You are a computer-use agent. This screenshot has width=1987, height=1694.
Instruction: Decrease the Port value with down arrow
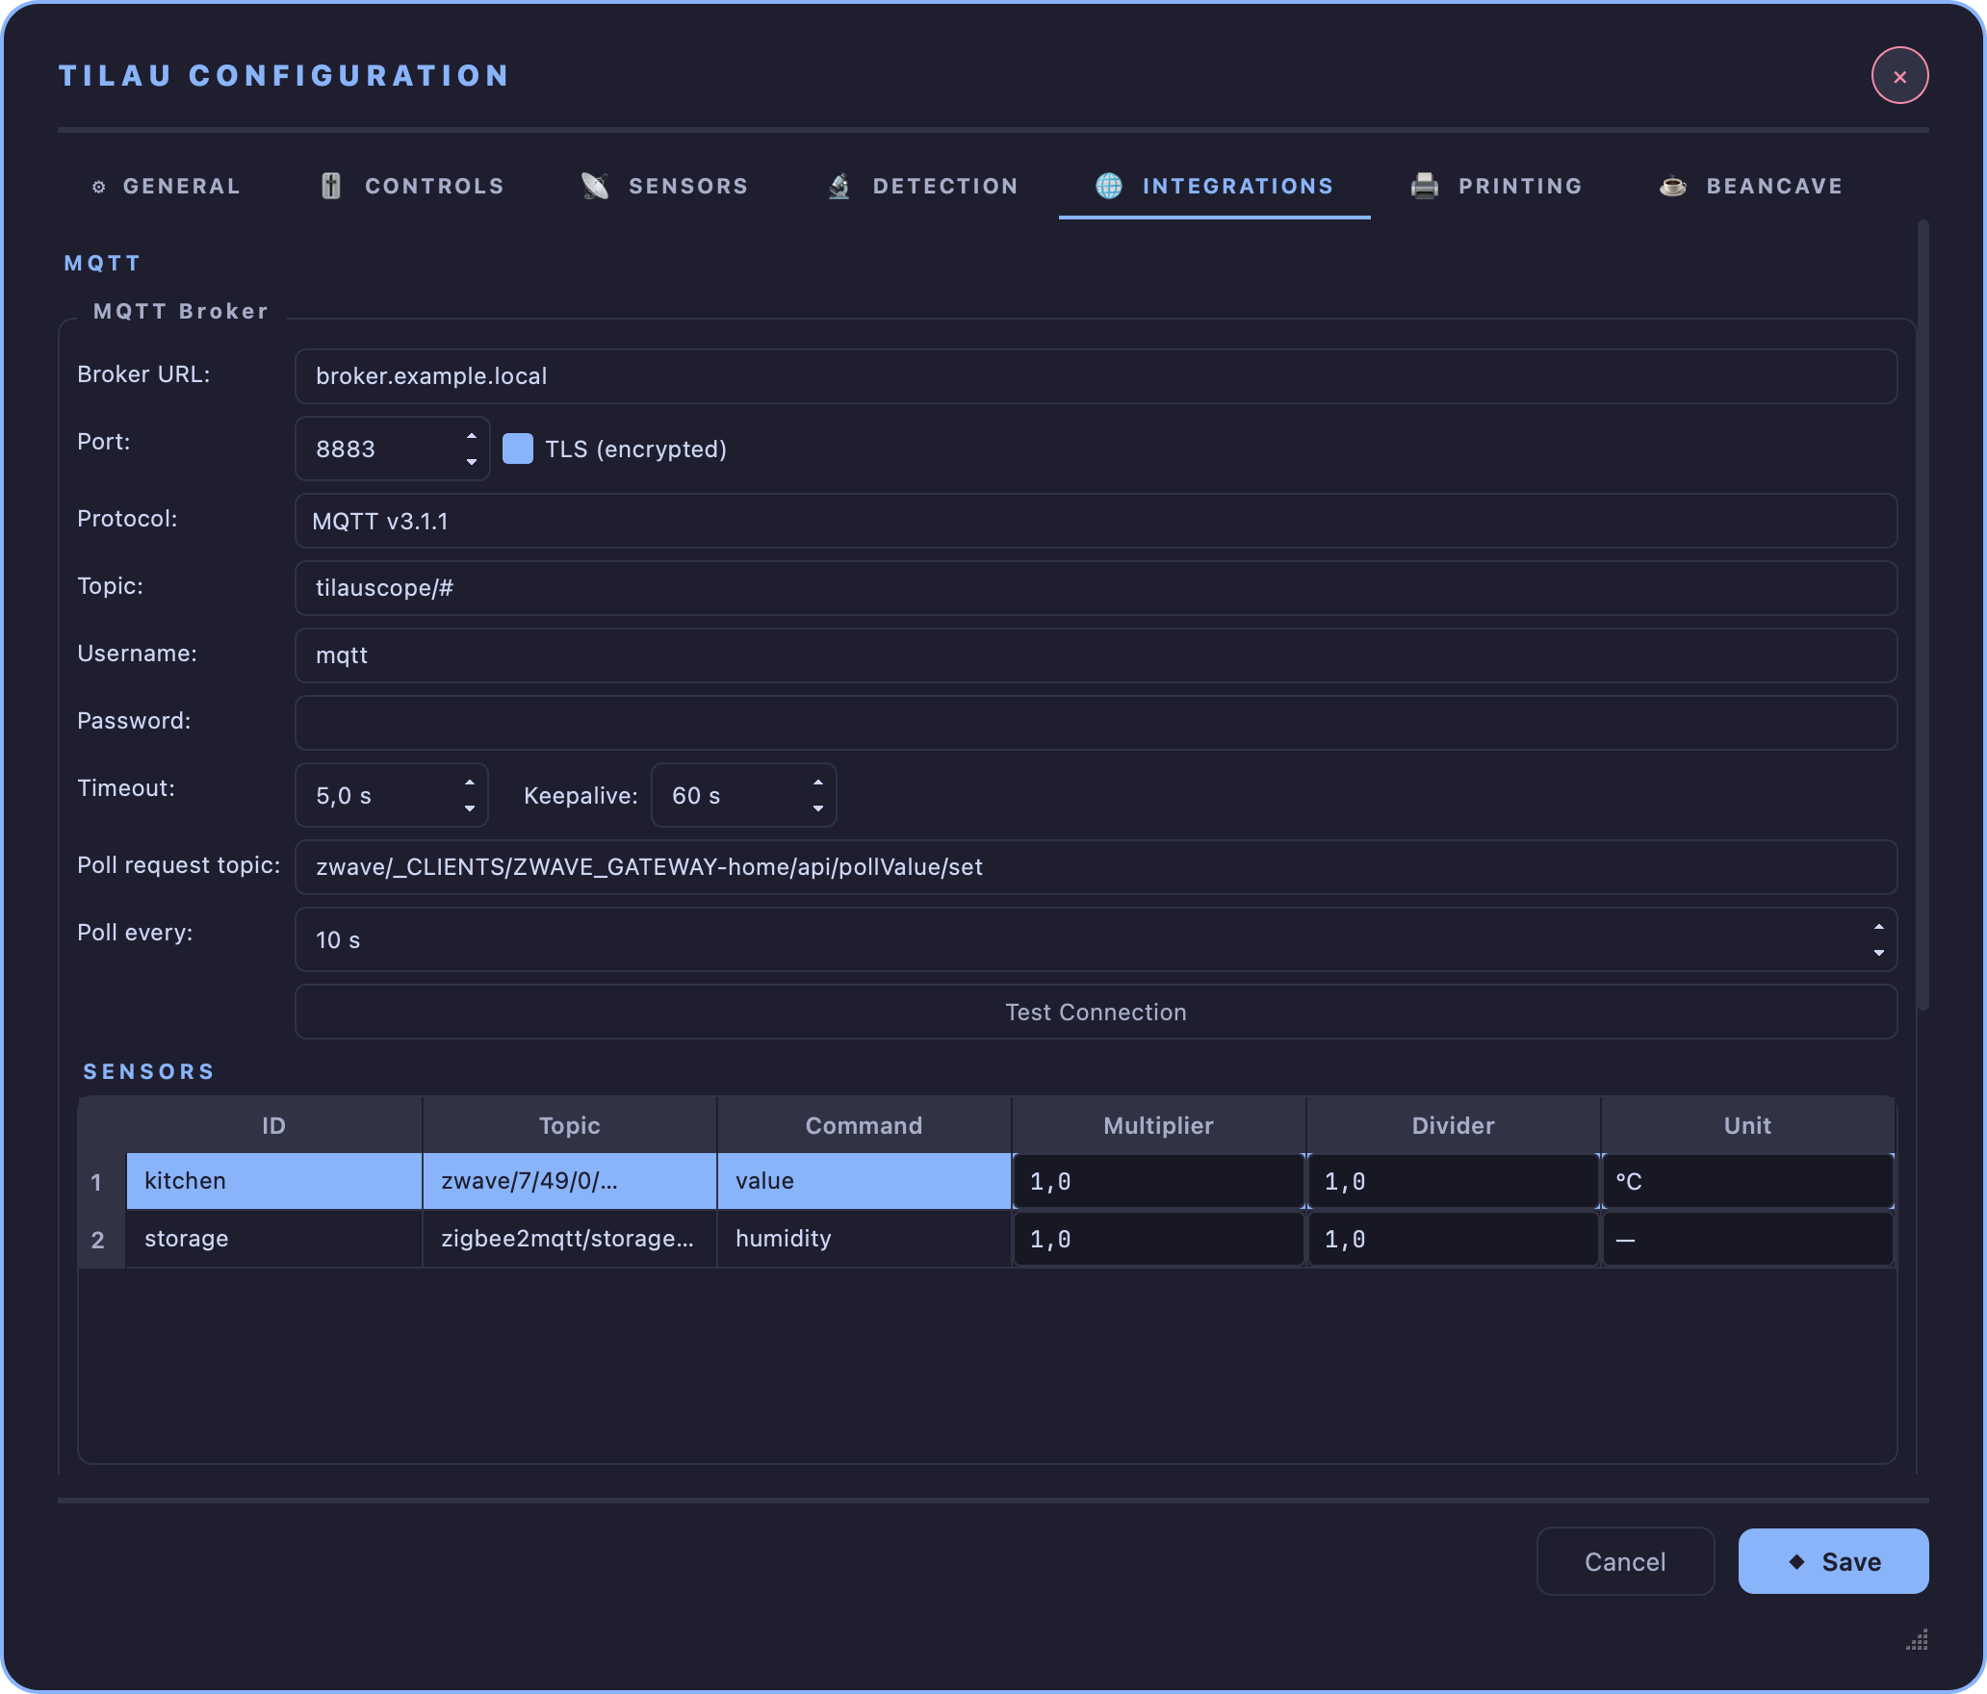[x=471, y=462]
